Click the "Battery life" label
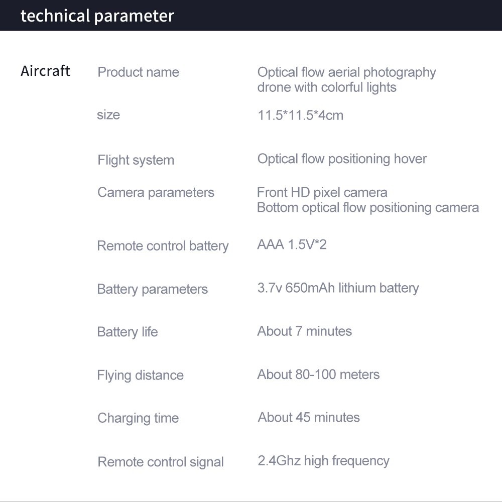The image size is (502, 502). point(127,332)
